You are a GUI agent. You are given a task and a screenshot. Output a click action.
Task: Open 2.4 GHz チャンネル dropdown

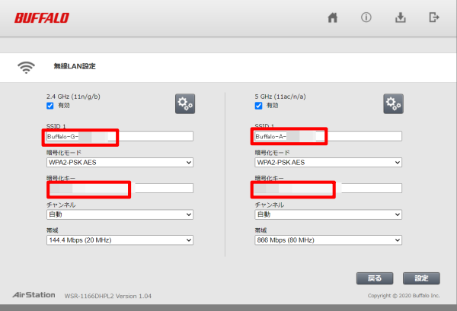120,214
